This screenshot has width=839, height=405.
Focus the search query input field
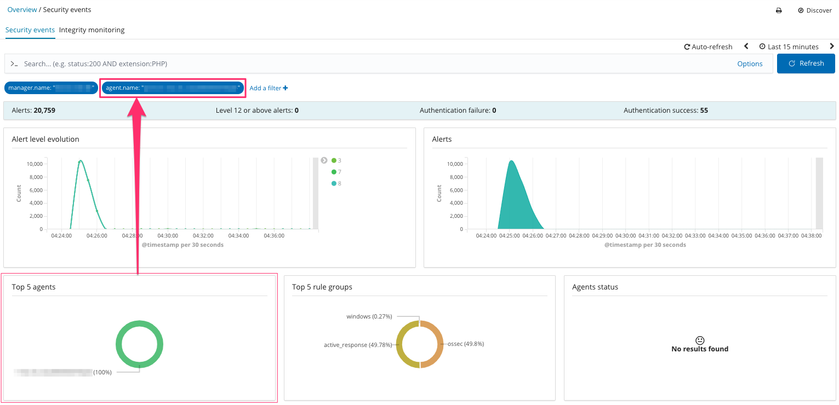[373, 63]
